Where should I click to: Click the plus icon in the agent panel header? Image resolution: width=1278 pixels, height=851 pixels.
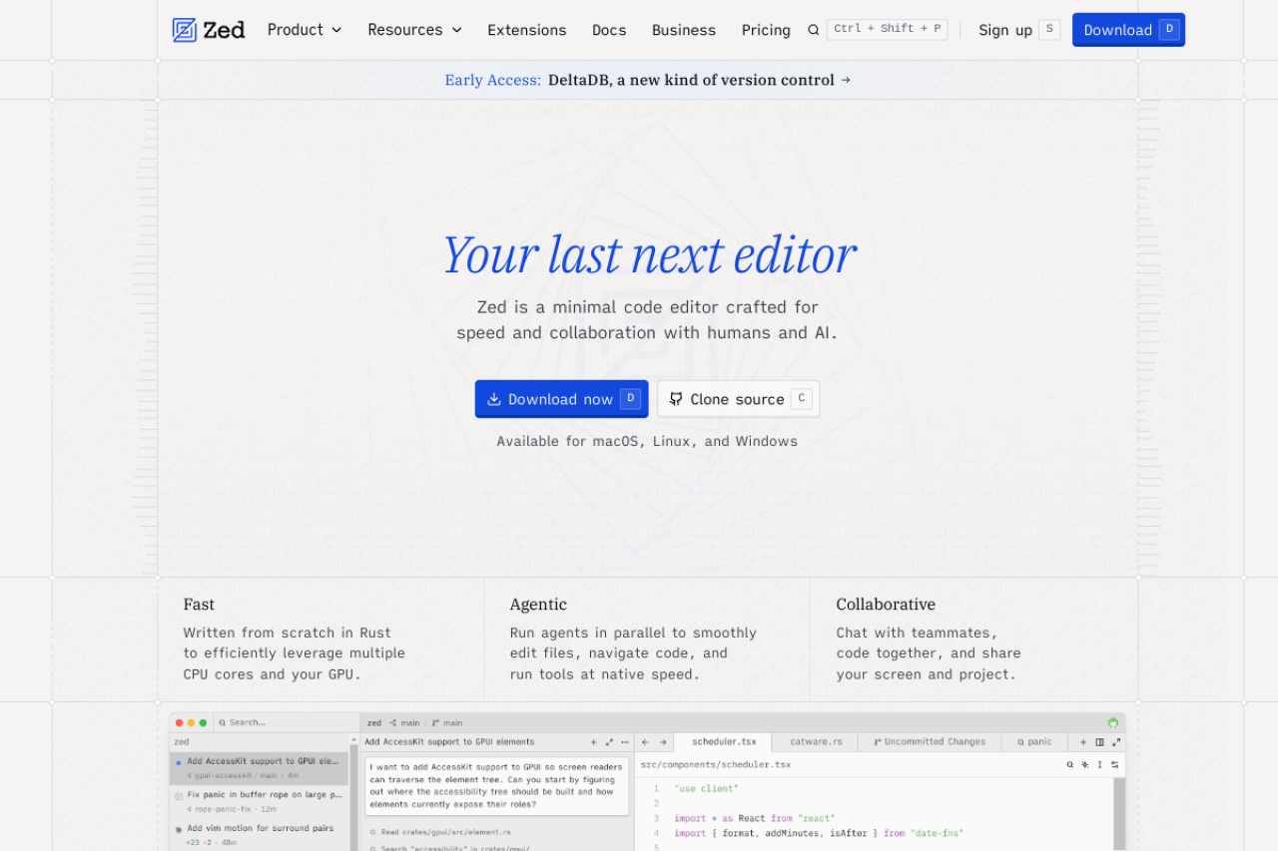(x=593, y=742)
